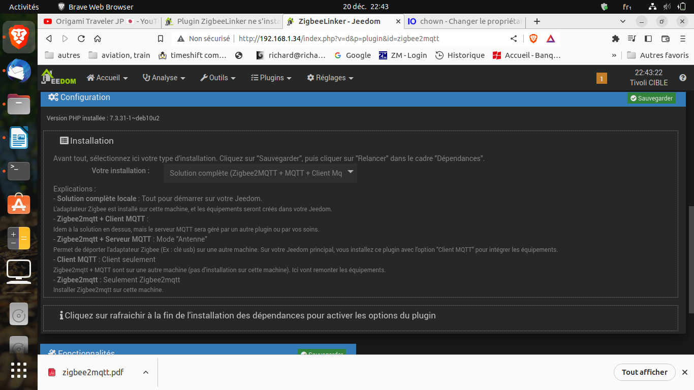Open the ZM - Login bookmark
The image size is (694, 390).
pyautogui.click(x=403, y=55)
